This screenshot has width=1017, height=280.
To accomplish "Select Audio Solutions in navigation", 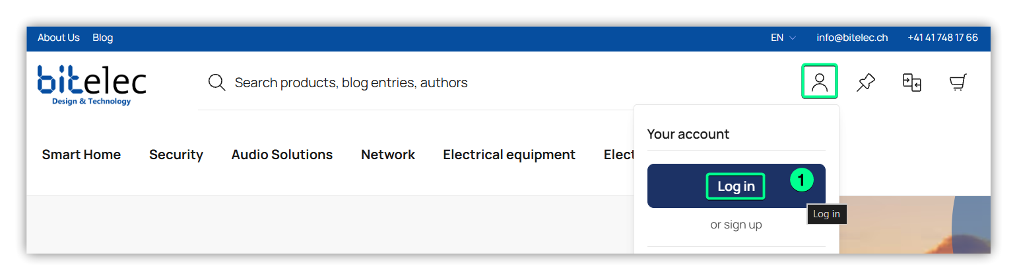I will click(x=282, y=155).
